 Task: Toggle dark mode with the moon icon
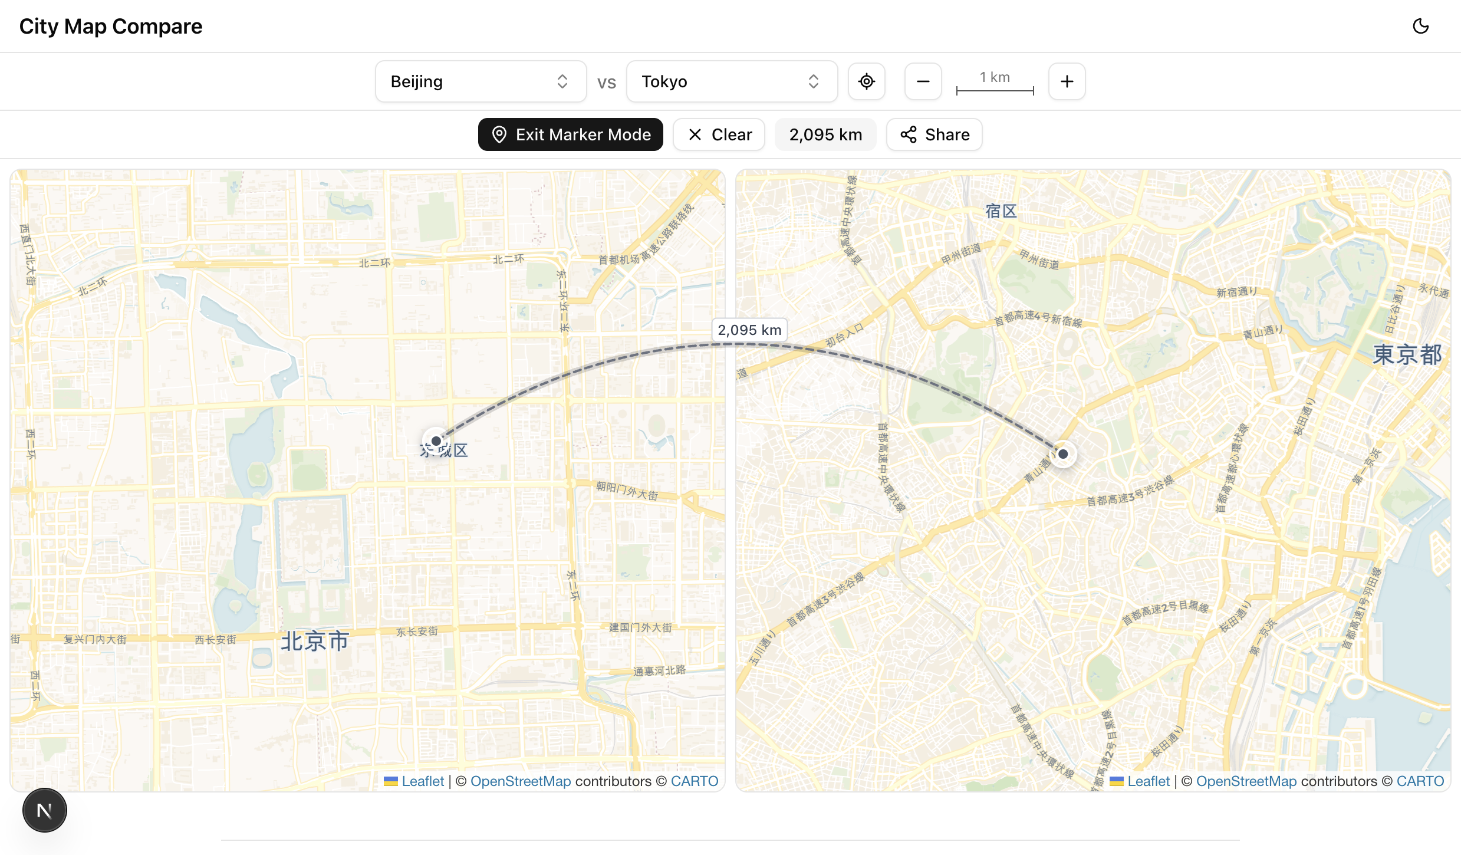click(x=1420, y=26)
